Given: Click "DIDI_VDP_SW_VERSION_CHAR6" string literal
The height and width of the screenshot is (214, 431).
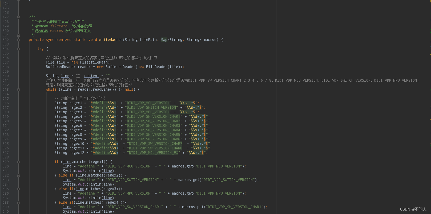Looking at the screenshot, I should coord(154,139).
